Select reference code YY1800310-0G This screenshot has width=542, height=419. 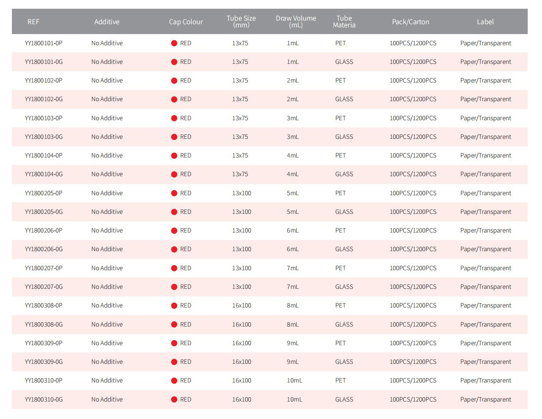click(x=44, y=400)
